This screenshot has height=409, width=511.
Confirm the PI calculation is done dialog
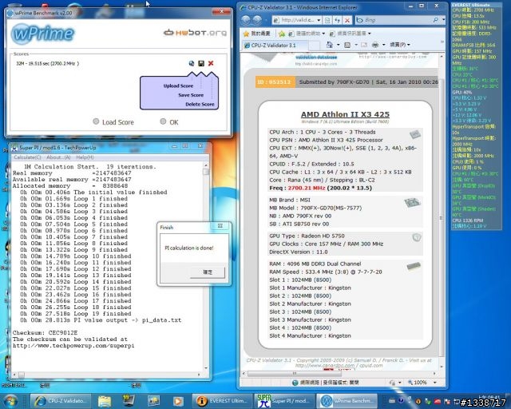[x=208, y=272]
